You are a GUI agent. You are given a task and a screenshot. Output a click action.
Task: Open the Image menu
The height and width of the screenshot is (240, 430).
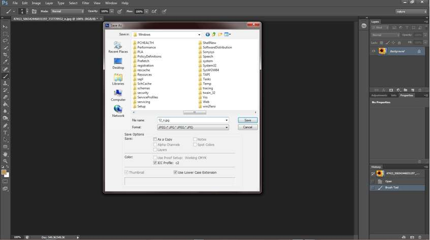(x=36, y=3)
